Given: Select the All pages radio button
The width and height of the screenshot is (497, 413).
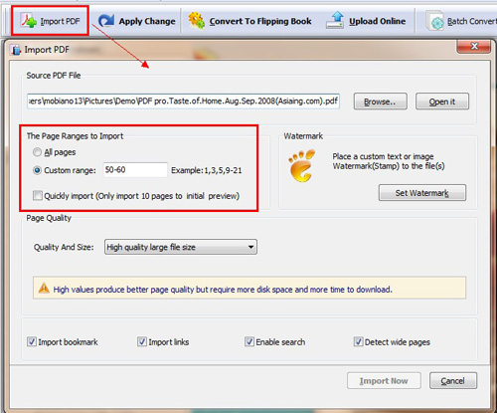Looking at the screenshot, I should tap(37, 152).
